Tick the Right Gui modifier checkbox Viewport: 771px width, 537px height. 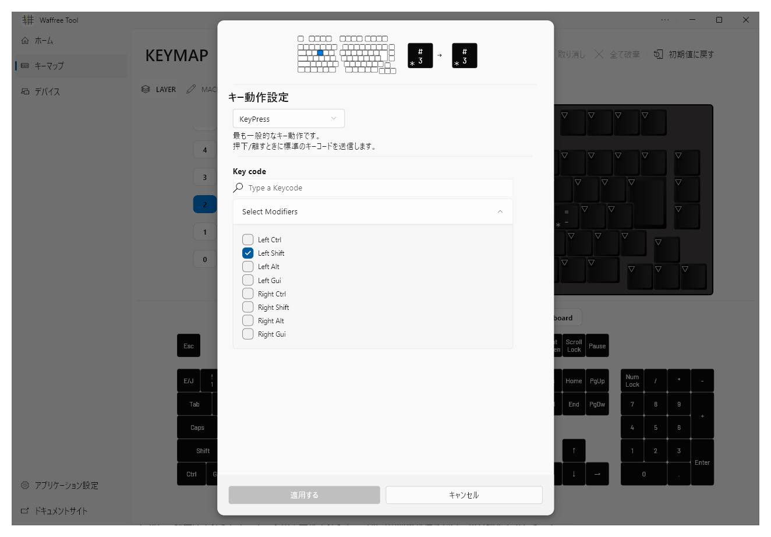[x=248, y=334]
